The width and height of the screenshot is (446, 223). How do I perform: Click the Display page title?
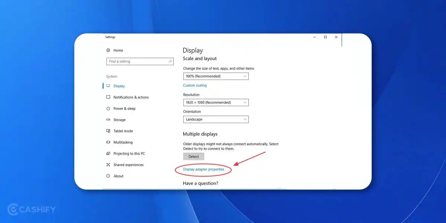[193, 51]
